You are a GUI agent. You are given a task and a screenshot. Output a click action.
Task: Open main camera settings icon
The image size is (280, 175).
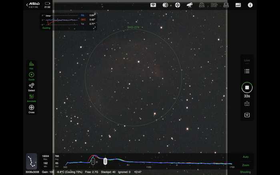[x=165, y=5]
